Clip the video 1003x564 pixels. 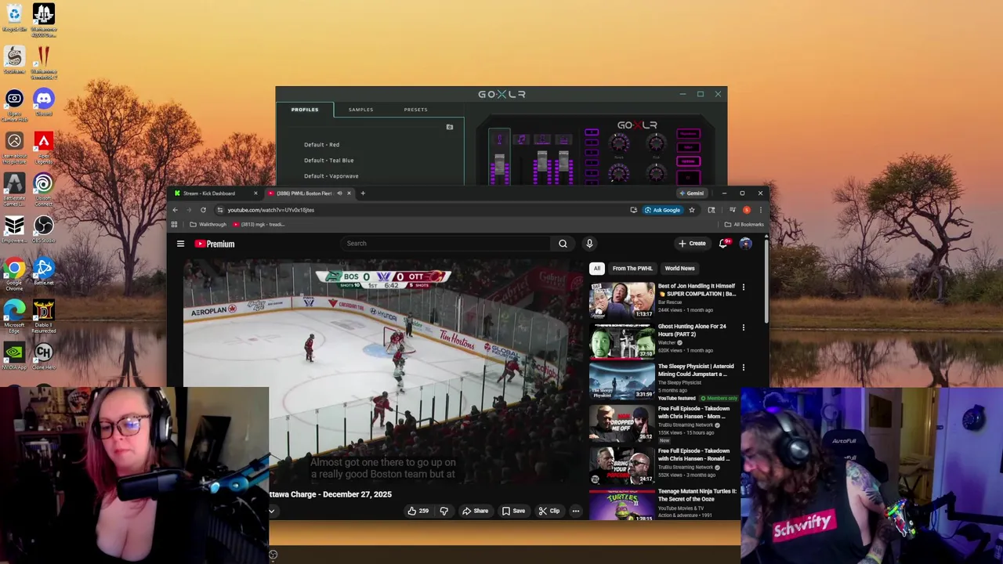[549, 511]
